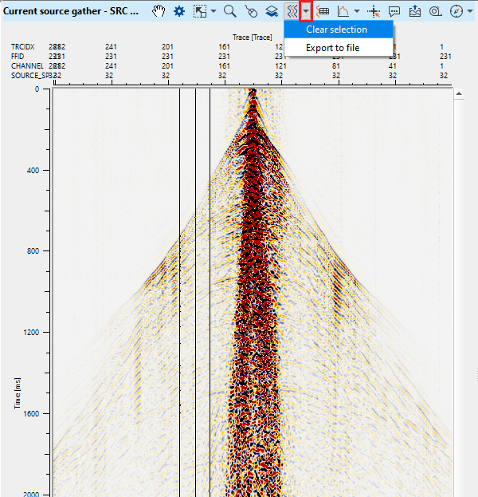Click the Time [ms] axis label
The image size is (478, 497).
18,393
